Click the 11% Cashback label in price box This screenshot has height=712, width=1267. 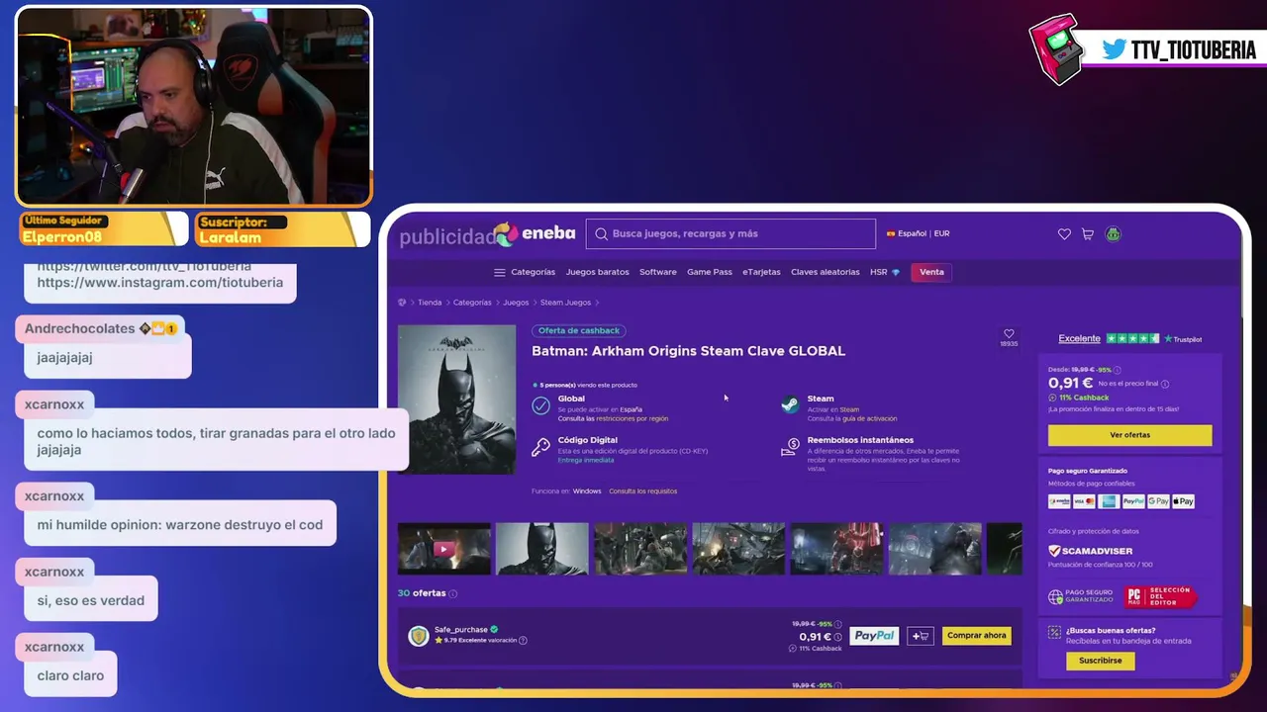(x=1084, y=398)
